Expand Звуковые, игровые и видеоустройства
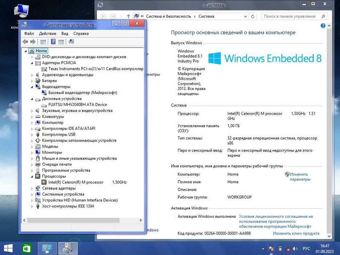 (x=32, y=111)
